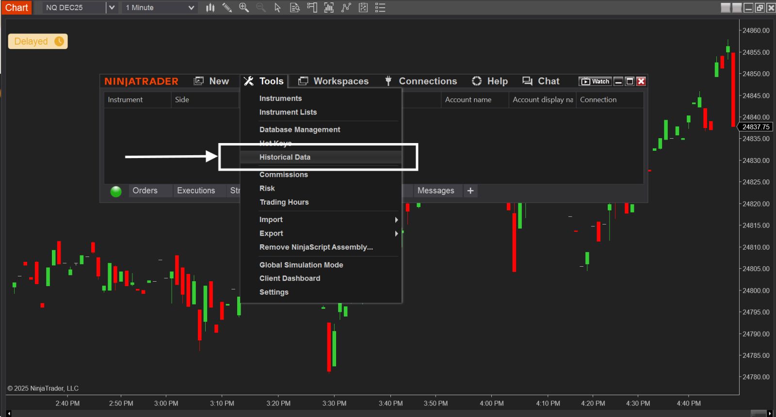
Task: Sort by Account display name column
Action: pyautogui.click(x=543, y=99)
